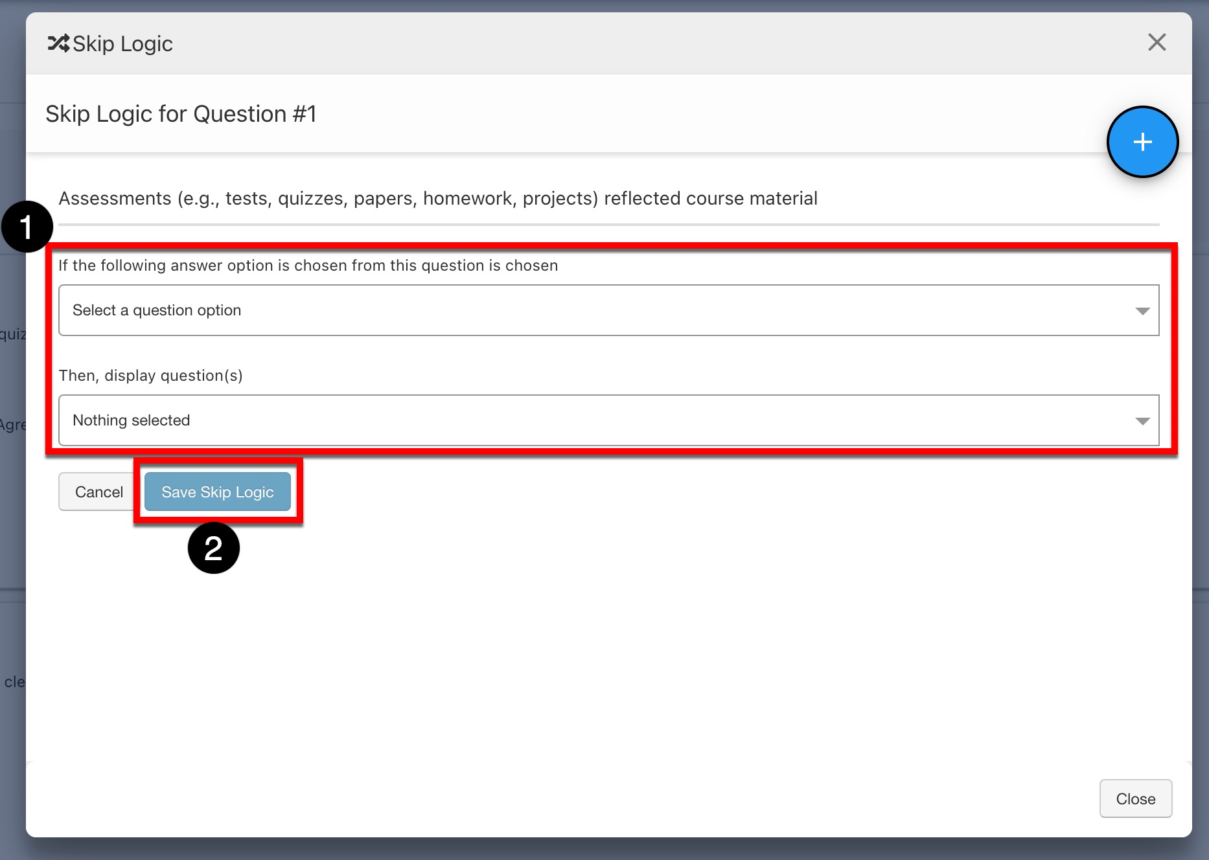Close the dialog using the top-right X
Screen dimensions: 1209x860
click(1157, 43)
